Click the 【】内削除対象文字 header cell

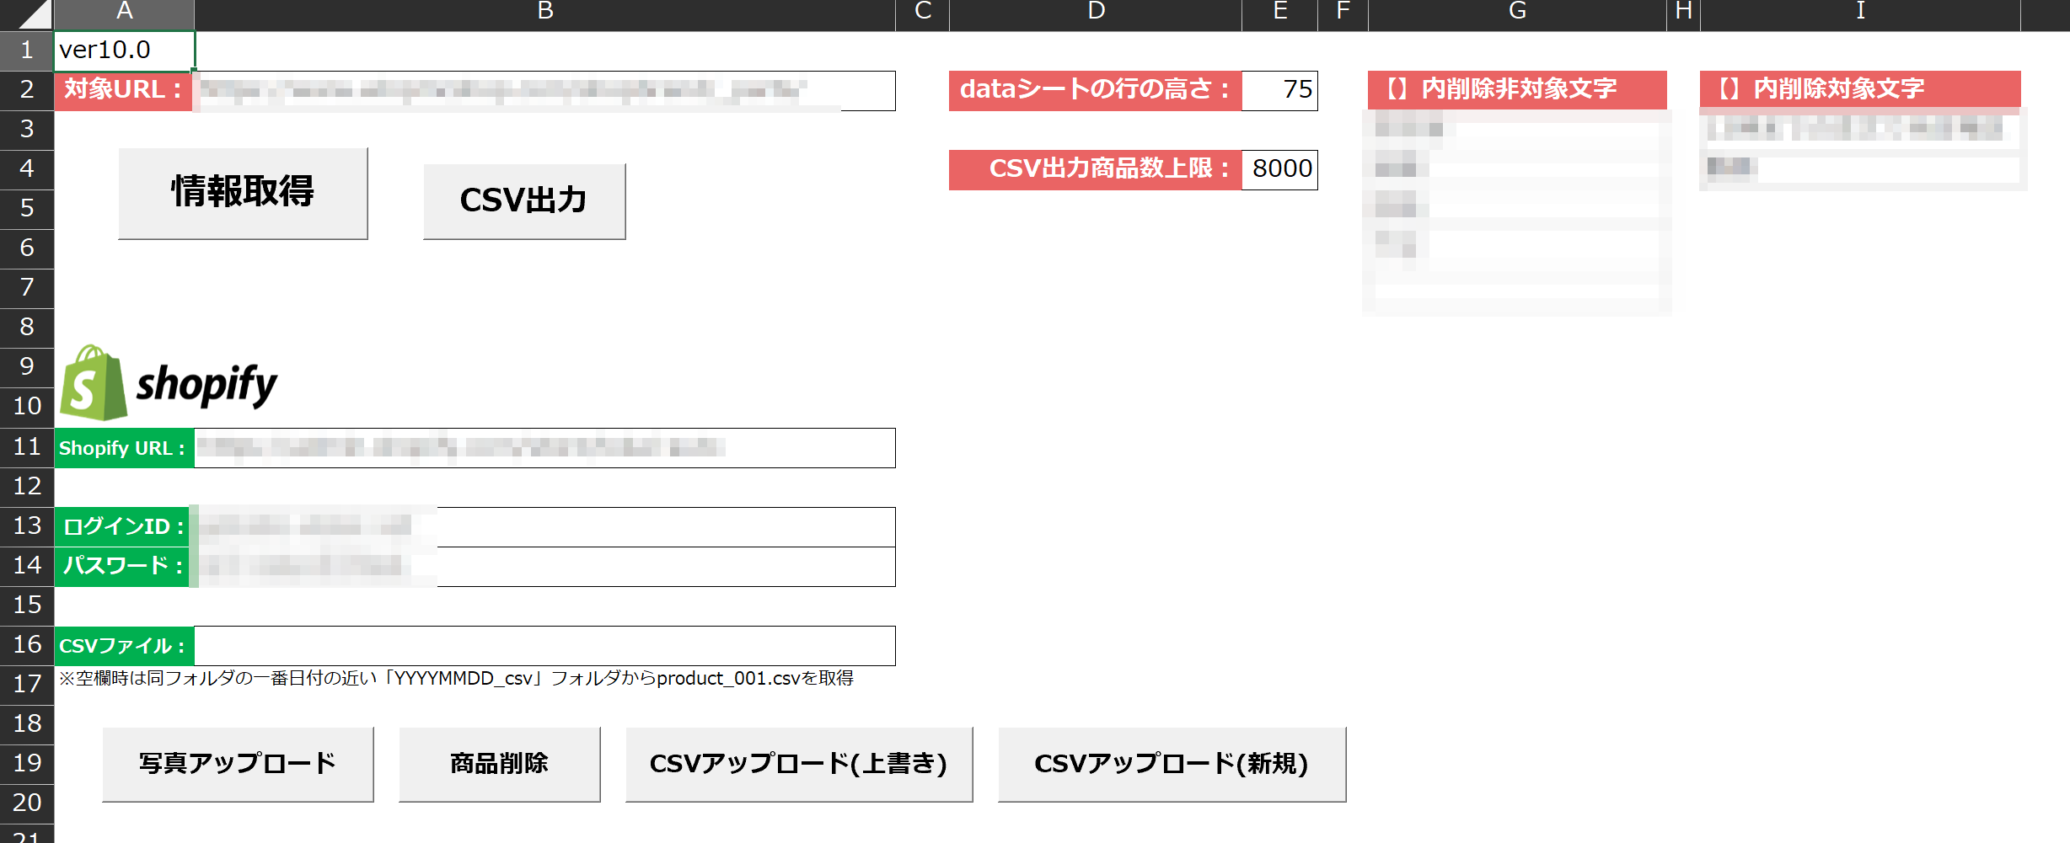1860,89
